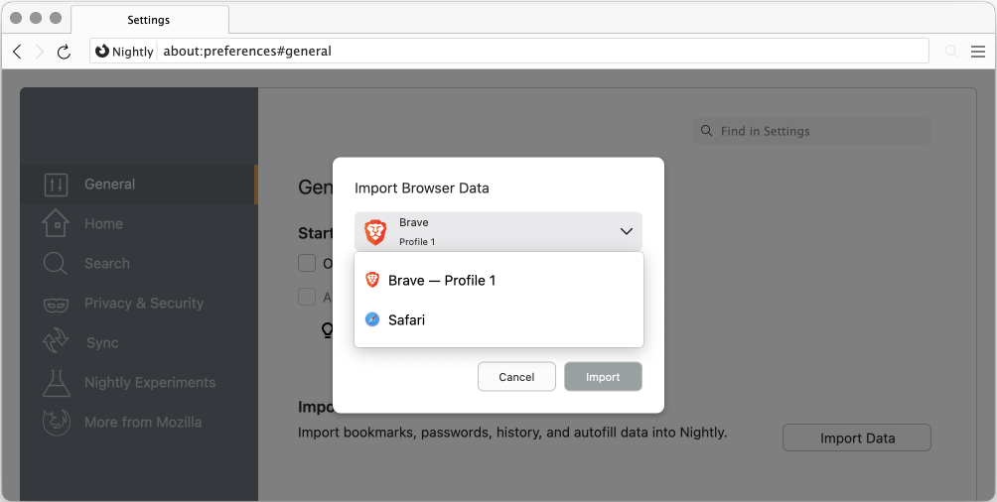This screenshot has height=502, width=997.
Task: Choose Brave — Profile 1 from list
Action: 441,281
